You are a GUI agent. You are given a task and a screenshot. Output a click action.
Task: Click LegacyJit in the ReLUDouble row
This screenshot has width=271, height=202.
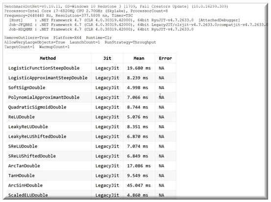pyautogui.click(x=107, y=117)
